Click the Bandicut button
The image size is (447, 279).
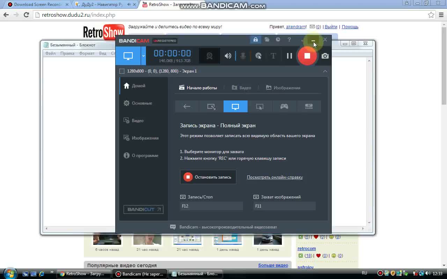[x=143, y=209]
